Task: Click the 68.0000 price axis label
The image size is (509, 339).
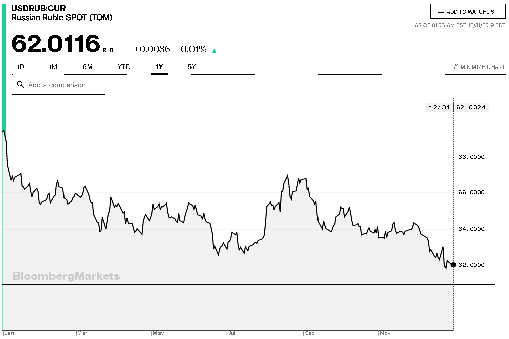Action: 471,157
